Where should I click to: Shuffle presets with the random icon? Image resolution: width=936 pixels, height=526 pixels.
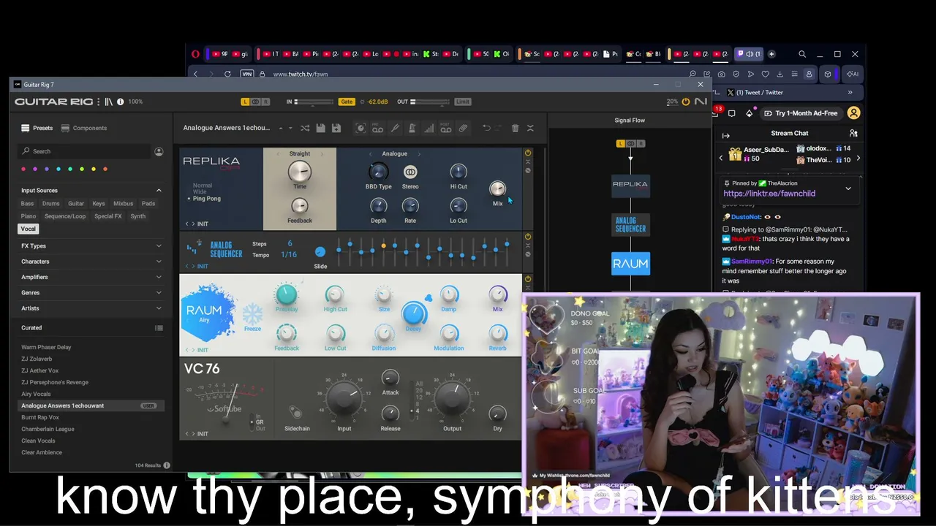[x=304, y=128]
